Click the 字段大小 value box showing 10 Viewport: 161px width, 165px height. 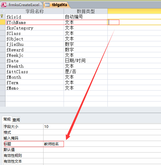coord(102,127)
